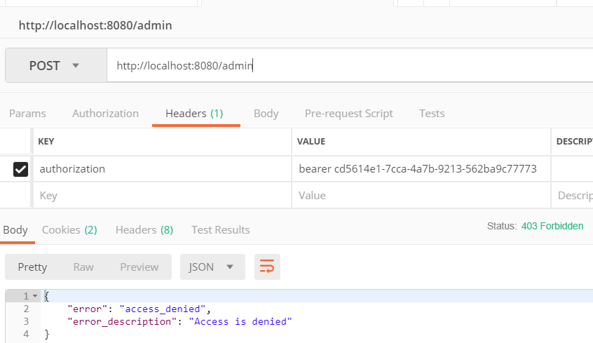Uncheck the authorization header checkbox
This screenshot has height=343, width=593.
[21, 169]
